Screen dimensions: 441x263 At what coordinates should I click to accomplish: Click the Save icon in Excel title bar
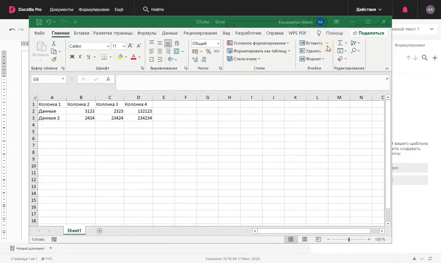pyautogui.click(x=39, y=22)
